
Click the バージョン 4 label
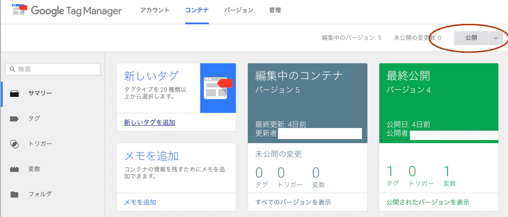[409, 90]
